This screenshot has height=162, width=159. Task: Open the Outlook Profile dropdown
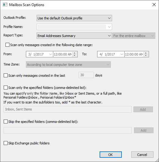pos(74,18)
